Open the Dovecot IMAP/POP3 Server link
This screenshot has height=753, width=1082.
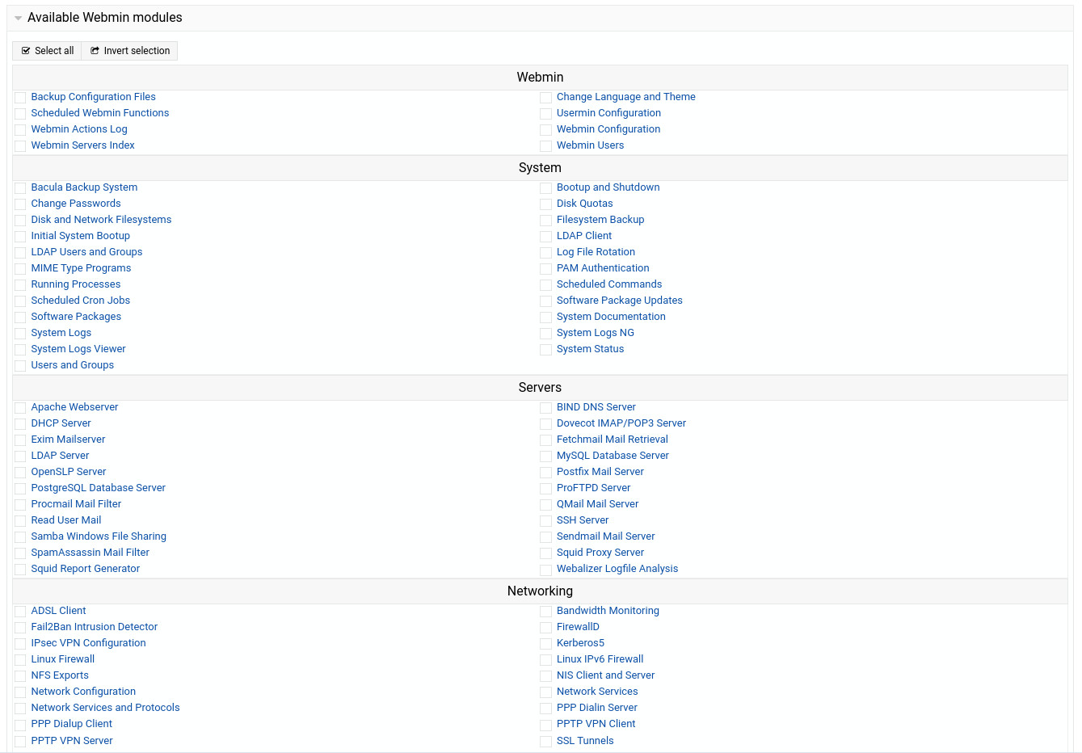[621, 423]
